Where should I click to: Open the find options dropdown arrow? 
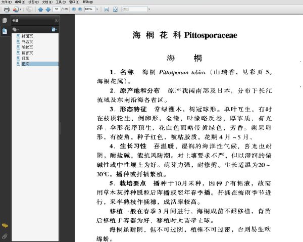(x=149, y=9)
